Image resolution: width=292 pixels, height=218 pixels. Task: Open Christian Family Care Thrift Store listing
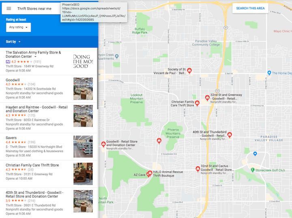point(49,174)
